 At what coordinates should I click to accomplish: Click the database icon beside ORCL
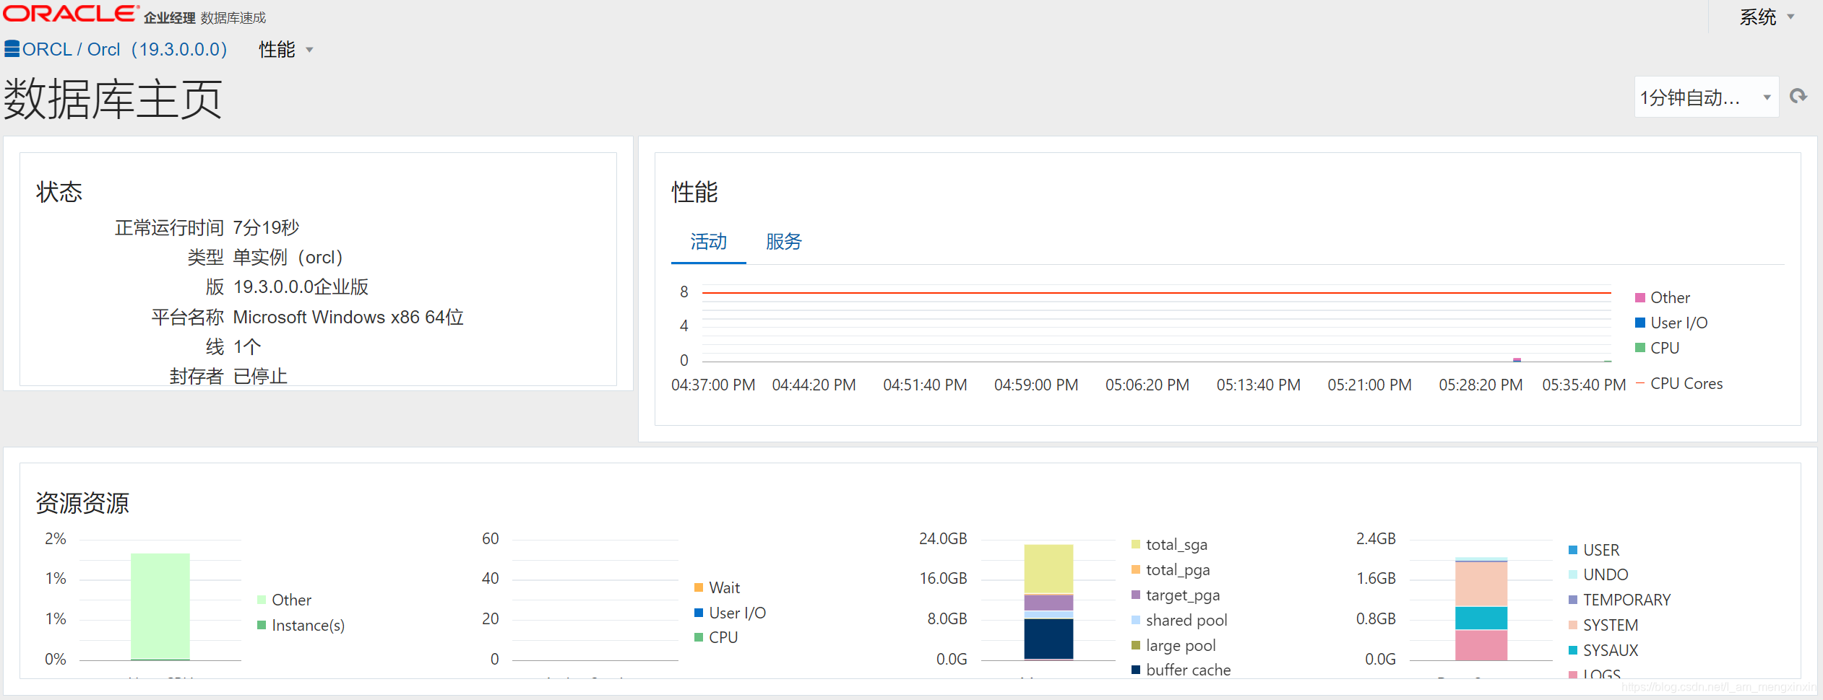click(12, 49)
